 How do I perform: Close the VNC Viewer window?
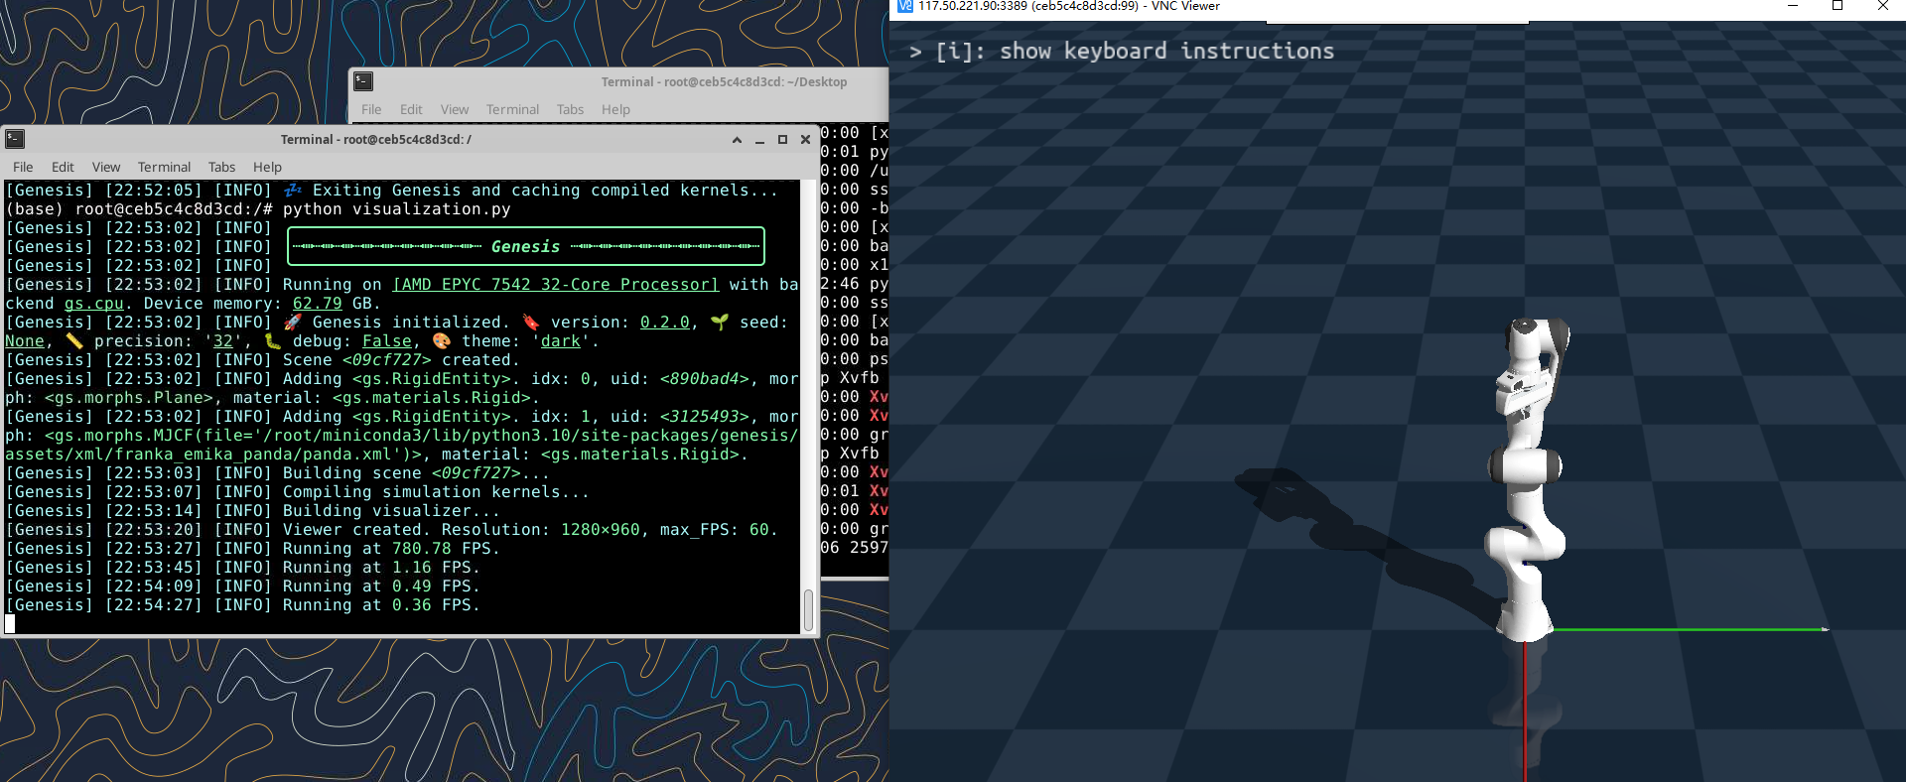pos(1883,6)
